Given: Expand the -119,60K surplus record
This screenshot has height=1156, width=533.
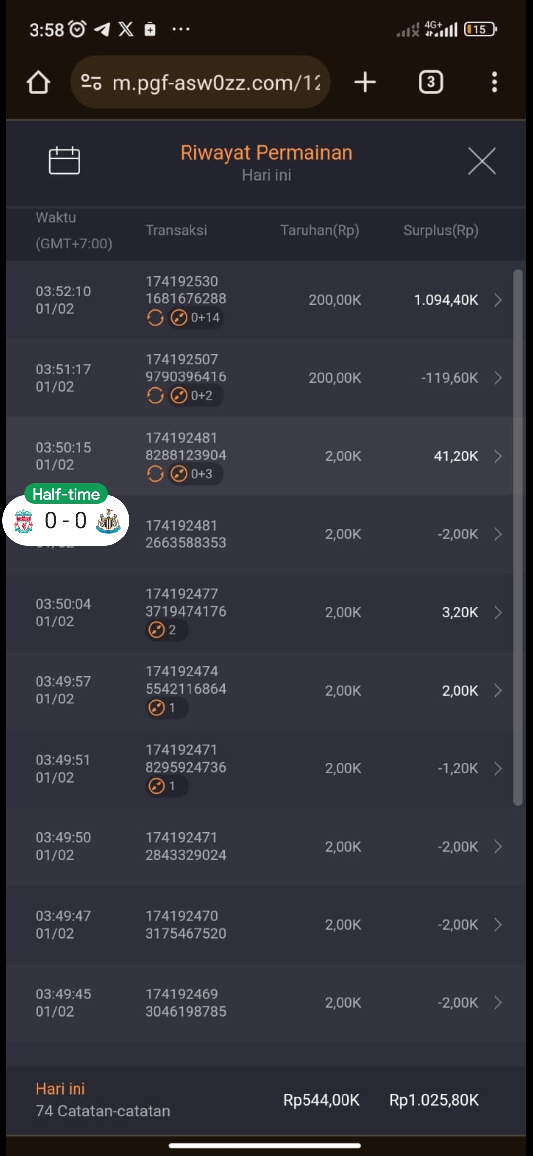Looking at the screenshot, I should coord(498,378).
